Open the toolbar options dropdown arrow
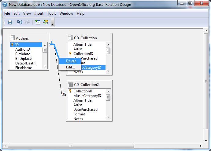This screenshot has width=211, height=151. [x=52, y=24]
